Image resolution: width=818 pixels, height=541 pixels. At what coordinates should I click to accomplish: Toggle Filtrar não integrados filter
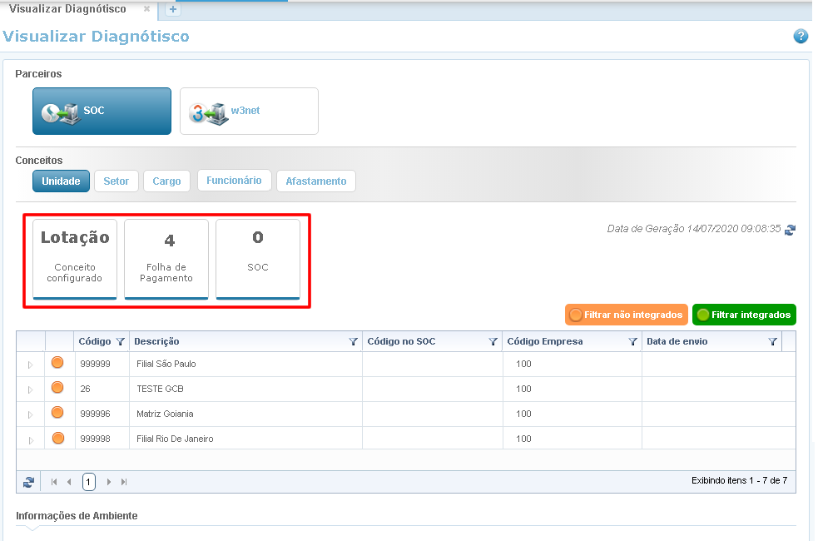pyautogui.click(x=626, y=315)
